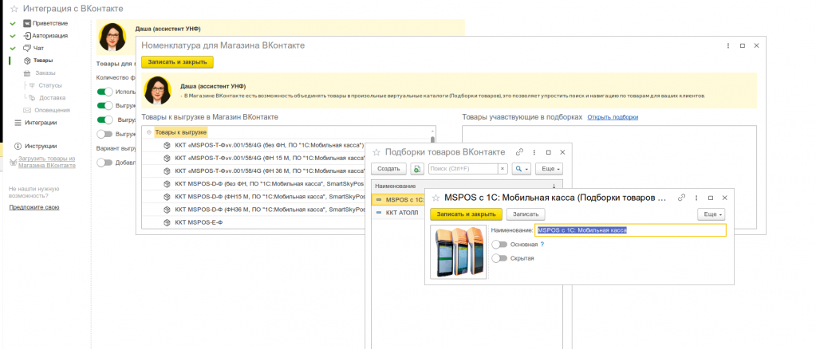Open Еще dropdown in Подборки товаров ВКонтакте window
Viewport: 816px width, 349px height.
click(549, 169)
